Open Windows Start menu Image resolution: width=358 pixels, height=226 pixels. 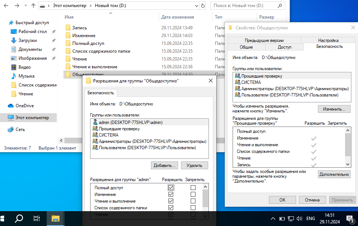(x=2, y=219)
